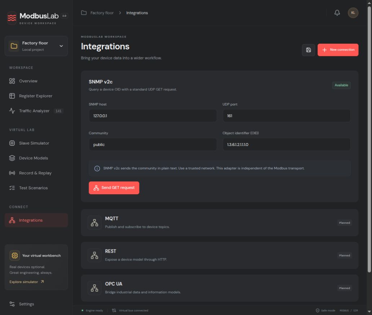Click the Integrations breadcrumb

137,13
